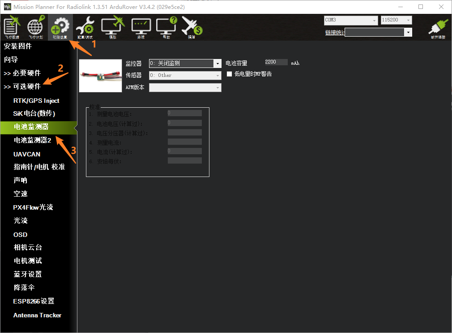Open the COM3 port dropdown
The image size is (452, 333).
tap(351, 20)
